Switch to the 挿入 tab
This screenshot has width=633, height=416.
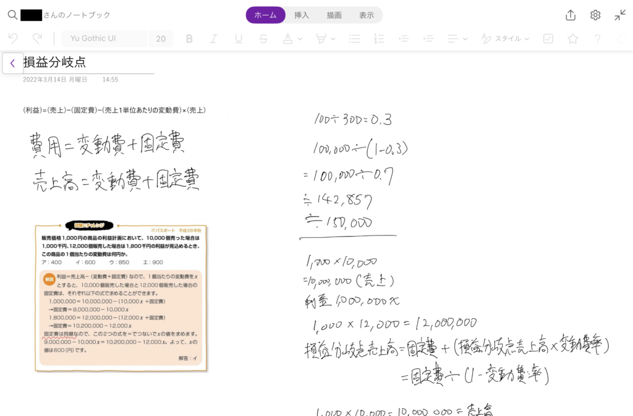click(302, 15)
